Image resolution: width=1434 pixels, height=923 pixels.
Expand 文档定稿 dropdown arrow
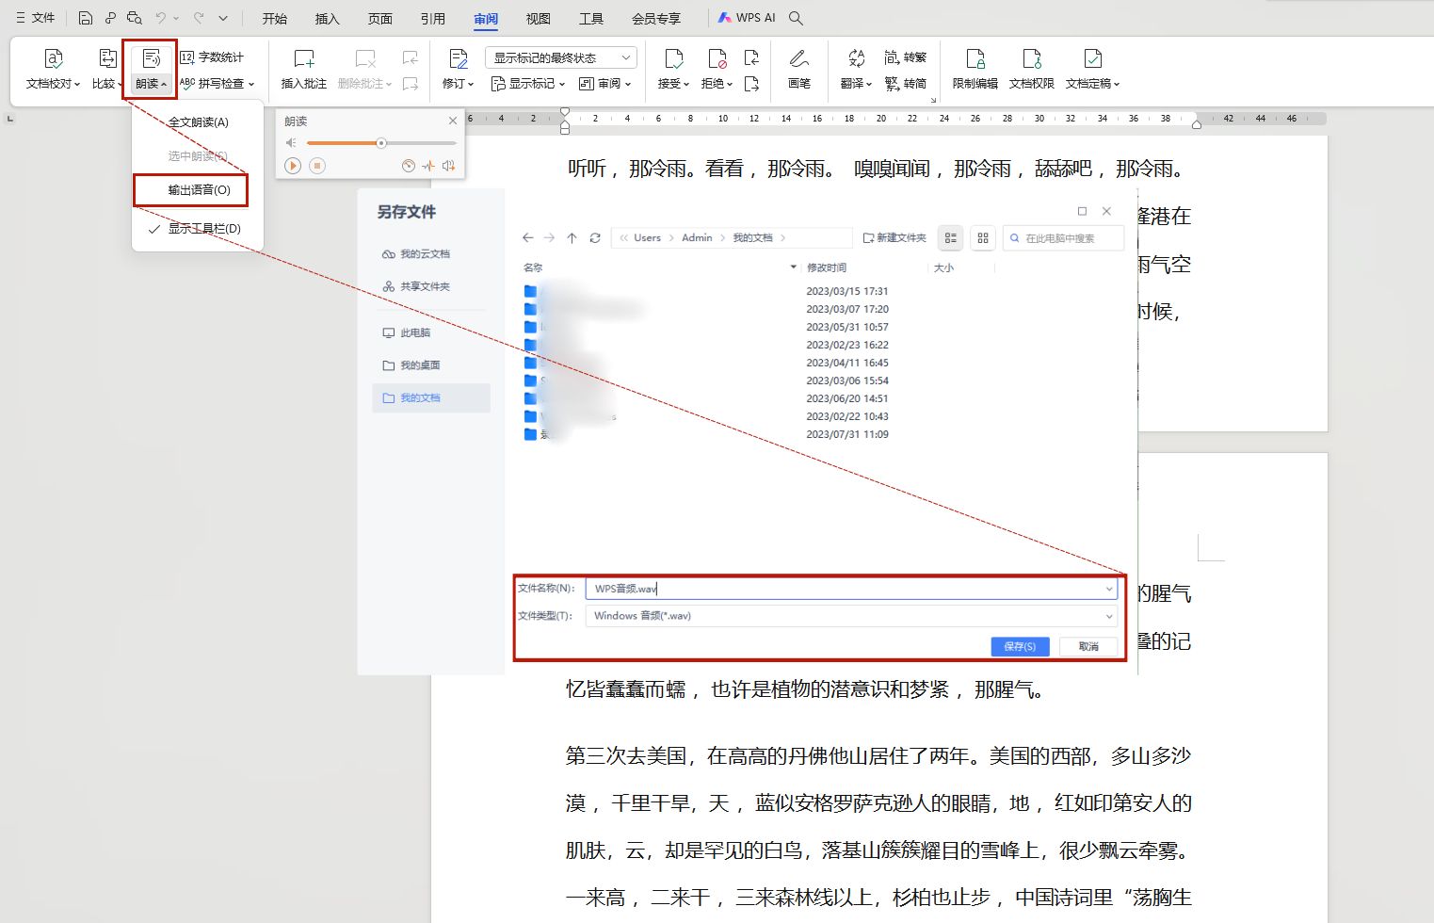[1117, 84]
